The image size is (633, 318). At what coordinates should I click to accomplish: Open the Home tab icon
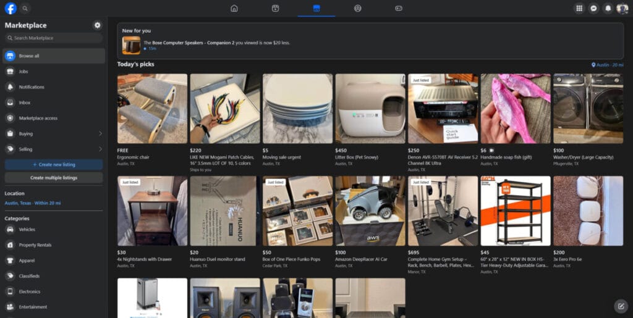234,8
